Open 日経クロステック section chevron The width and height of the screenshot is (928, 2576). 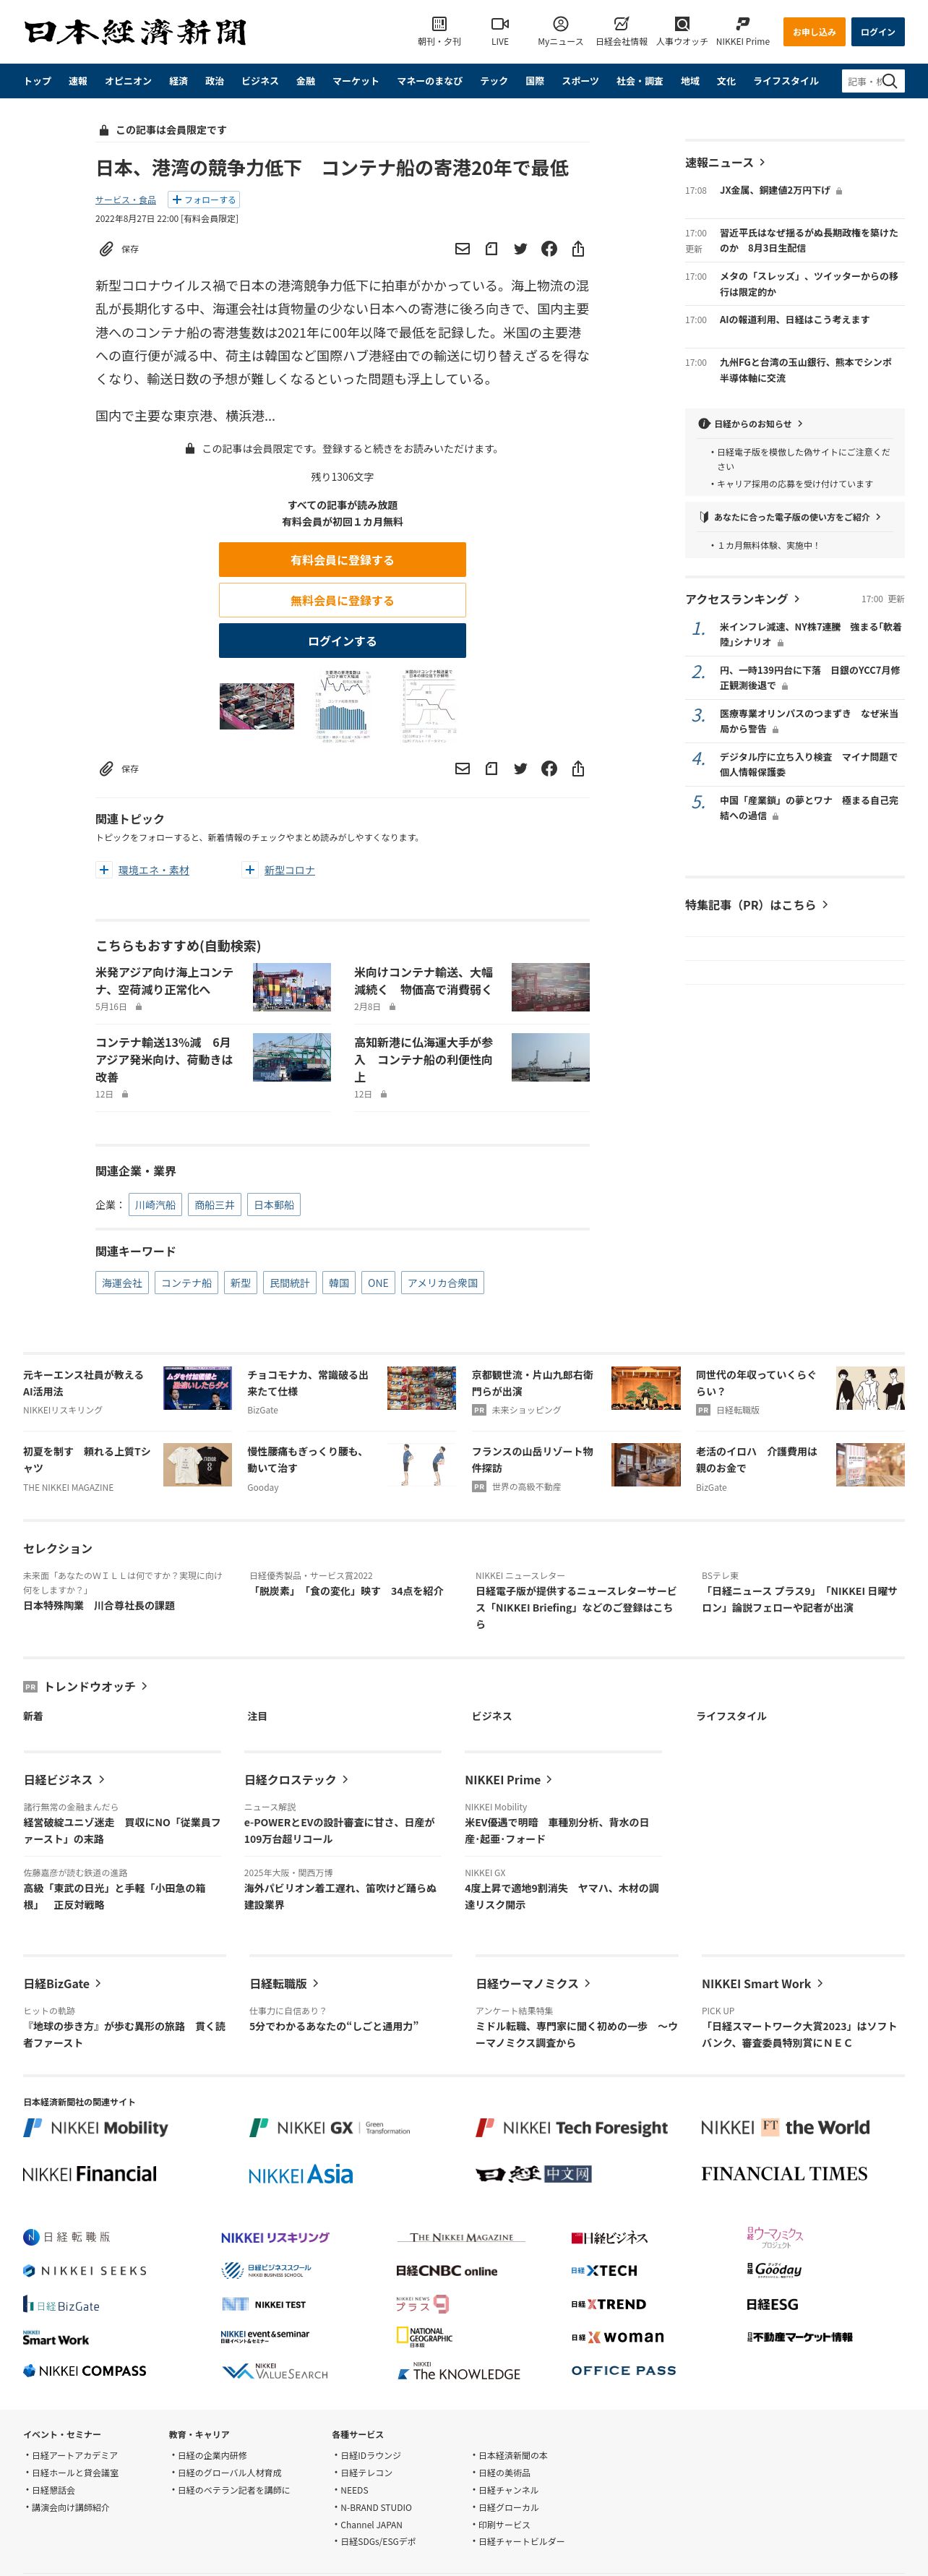tap(346, 1779)
